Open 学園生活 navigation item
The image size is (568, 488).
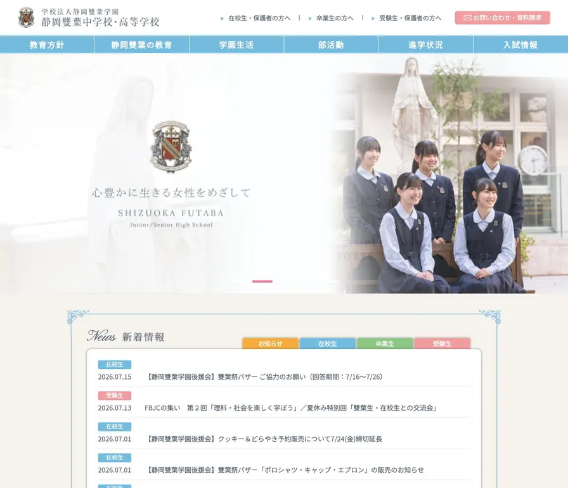tap(236, 44)
